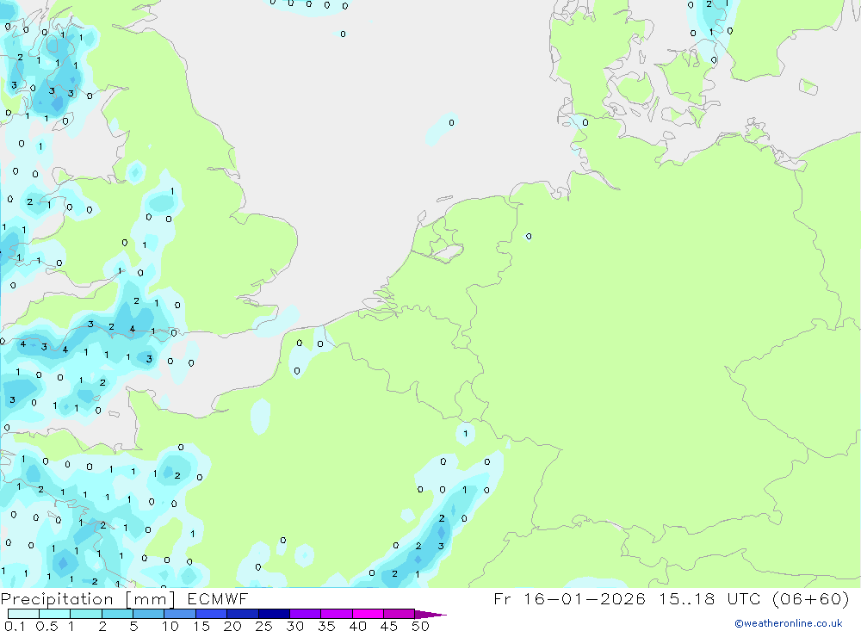Click the 1–2 mm legend color box
Screen dimensions: 861x631
[x=86, y=614]
